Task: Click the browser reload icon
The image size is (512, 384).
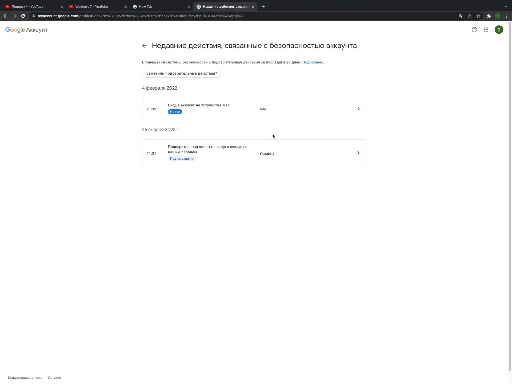Action: point(23,16)
